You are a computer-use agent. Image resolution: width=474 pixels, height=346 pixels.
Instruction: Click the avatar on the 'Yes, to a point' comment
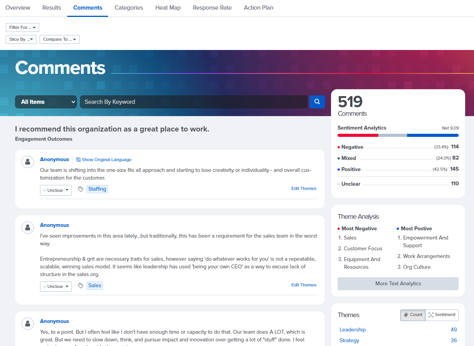28,324
